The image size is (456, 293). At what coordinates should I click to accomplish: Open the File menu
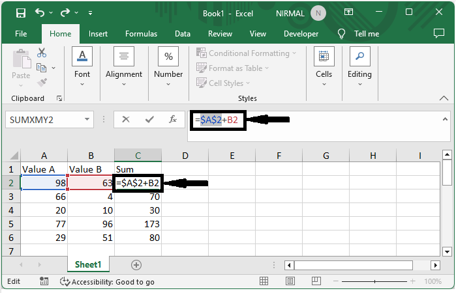coord(21,34)
